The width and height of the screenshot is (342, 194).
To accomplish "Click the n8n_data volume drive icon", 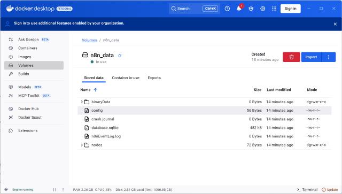I will (85, 55).
